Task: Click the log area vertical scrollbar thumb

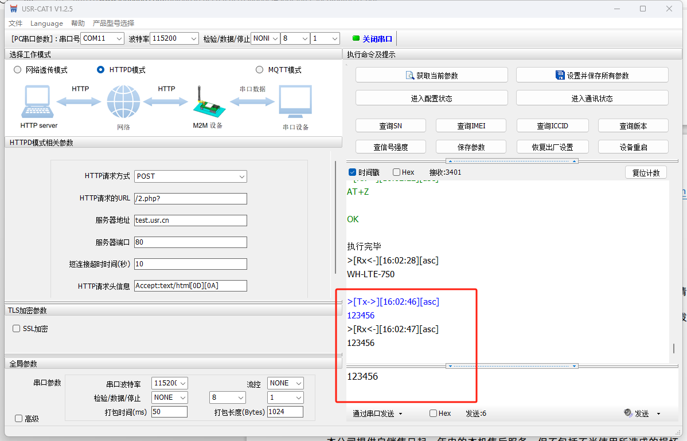Action: click(x=674, y=348)
